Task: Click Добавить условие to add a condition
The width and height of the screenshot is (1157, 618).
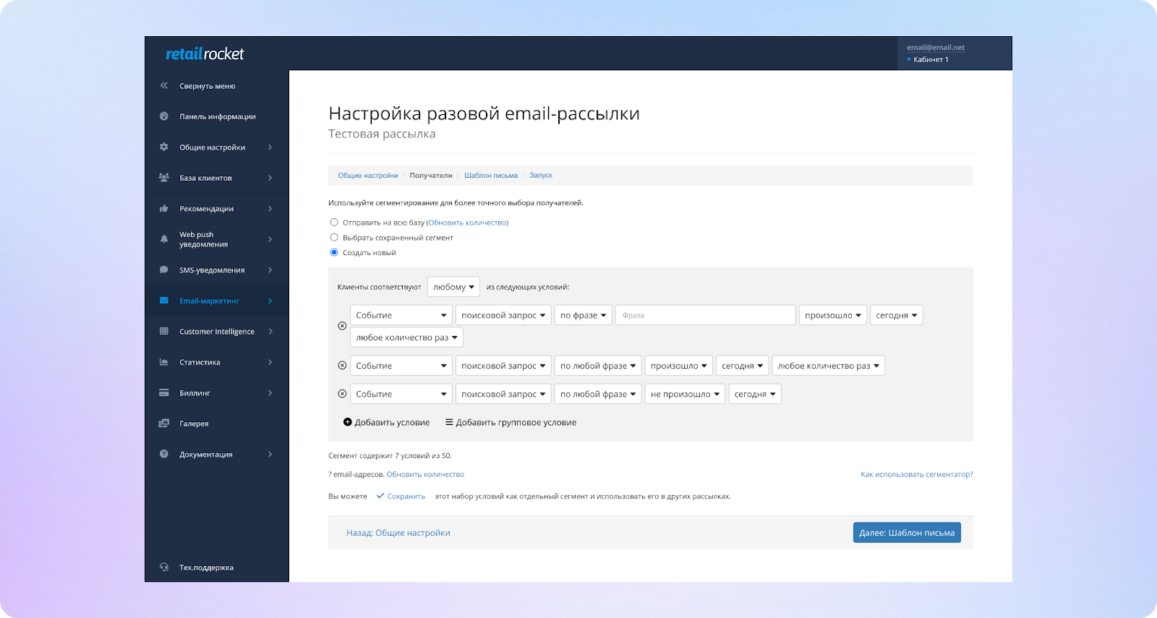Action: pos(387,422)
